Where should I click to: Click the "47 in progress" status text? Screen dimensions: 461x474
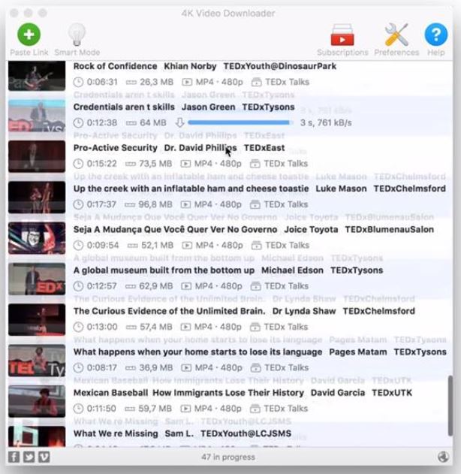[x=228, y=457]
